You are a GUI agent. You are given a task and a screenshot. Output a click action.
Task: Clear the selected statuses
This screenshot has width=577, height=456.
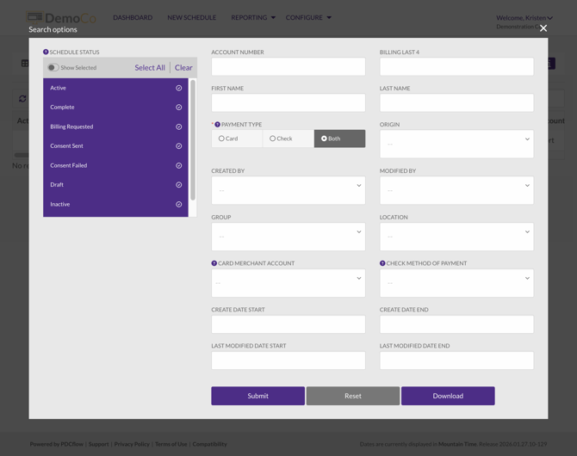[183, 68]
